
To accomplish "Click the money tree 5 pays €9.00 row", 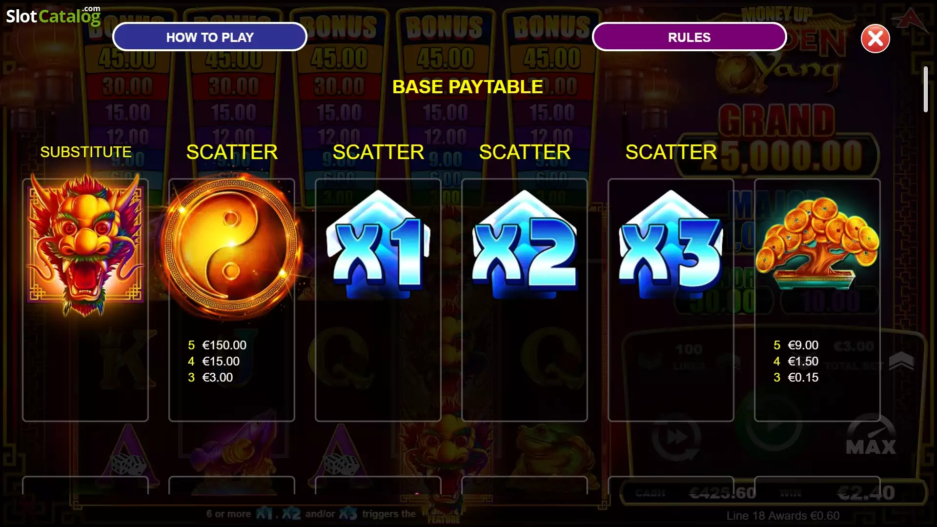I will point(796,345).
